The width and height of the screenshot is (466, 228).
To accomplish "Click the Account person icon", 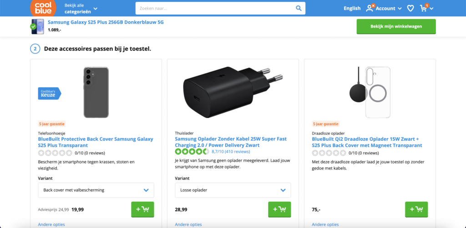I will (370, 8).
